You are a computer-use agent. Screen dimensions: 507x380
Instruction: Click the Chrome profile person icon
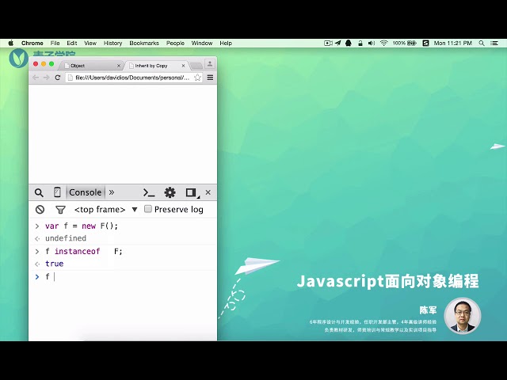click(210, 64)
